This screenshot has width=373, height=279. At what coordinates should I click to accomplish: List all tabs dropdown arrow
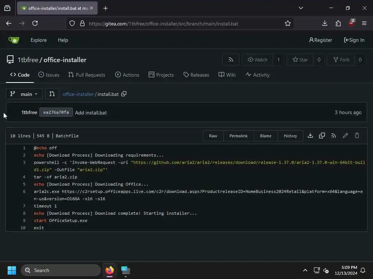(301, 8)
